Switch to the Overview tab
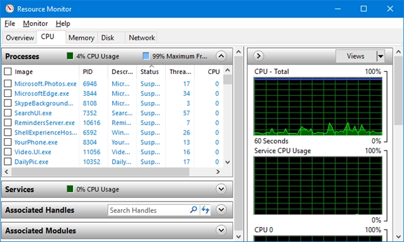This screenshot has height=242, width=404. (x=20, y=38)
